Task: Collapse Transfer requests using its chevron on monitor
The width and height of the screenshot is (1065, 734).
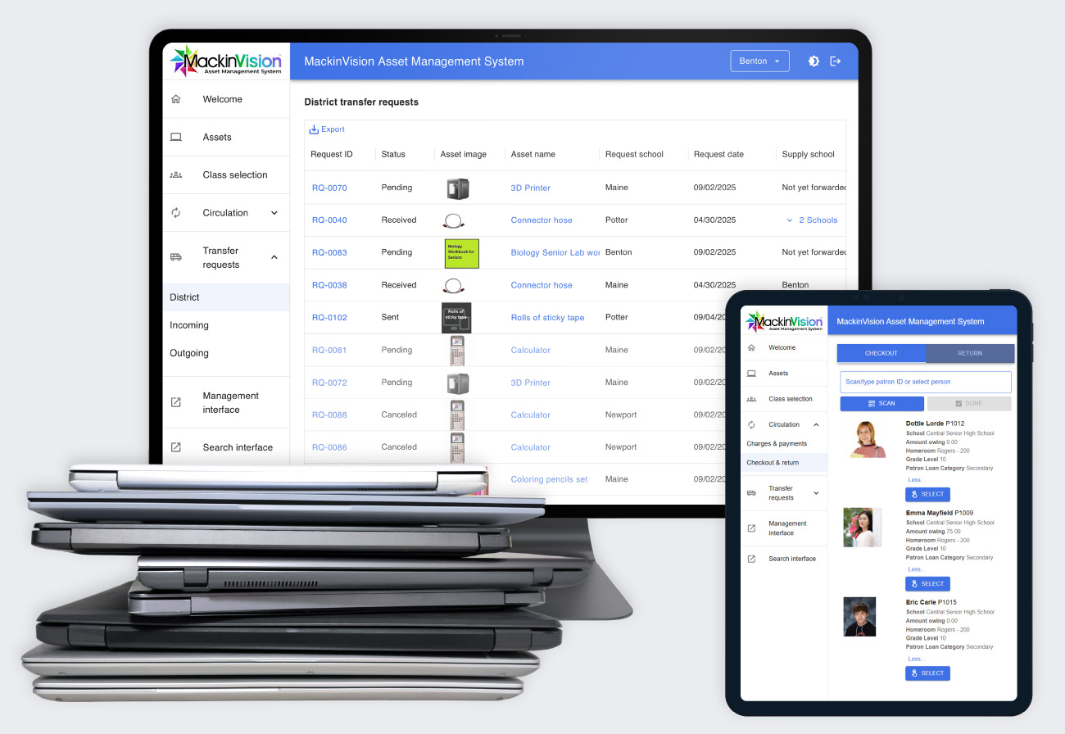Action: [x=274, y=257]
